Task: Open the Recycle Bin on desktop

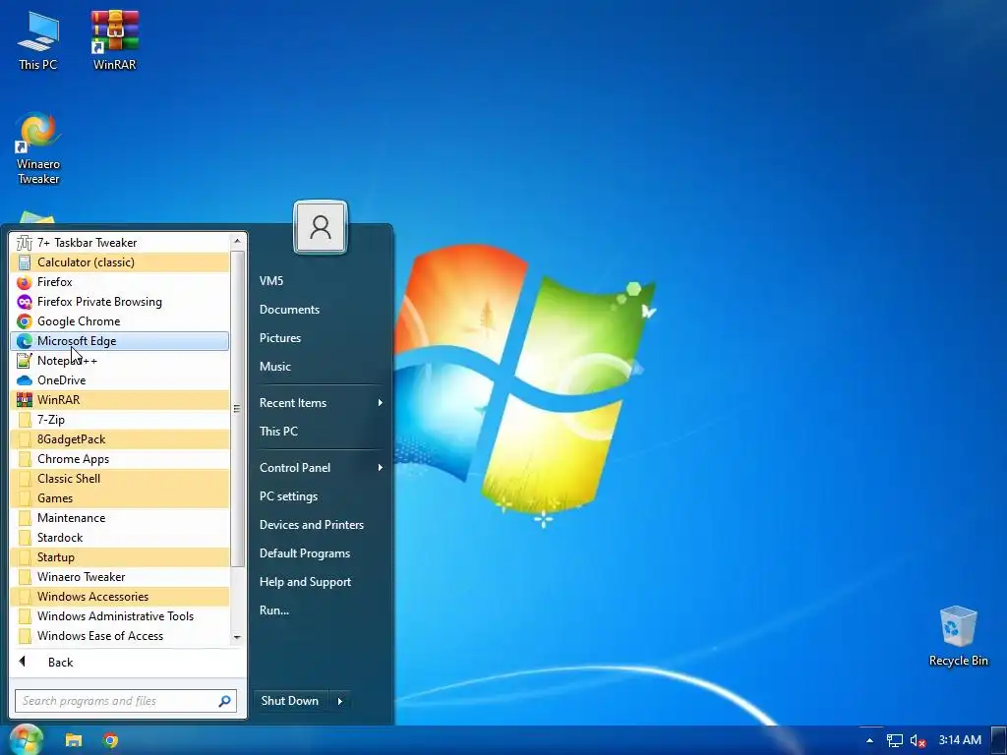Action: click(958, 636)
